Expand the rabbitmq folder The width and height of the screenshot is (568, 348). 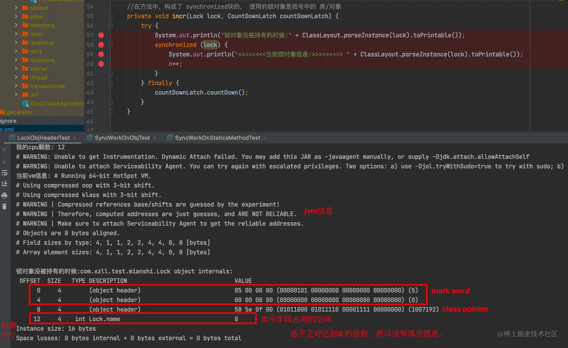16,25
